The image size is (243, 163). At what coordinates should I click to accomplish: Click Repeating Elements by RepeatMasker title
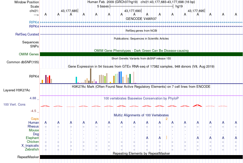tap(141, 153)
